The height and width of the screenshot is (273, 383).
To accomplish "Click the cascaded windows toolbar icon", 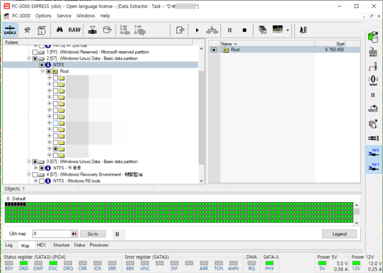I will 262,30.
